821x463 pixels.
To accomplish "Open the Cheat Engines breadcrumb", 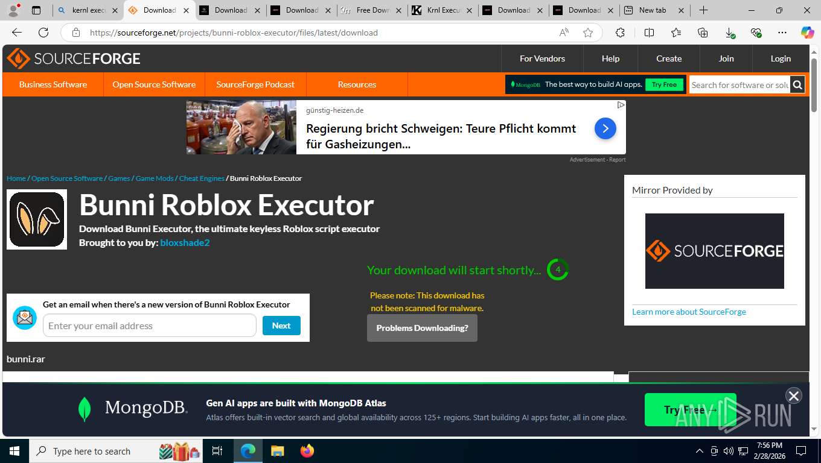I will [x=202, y=178].
